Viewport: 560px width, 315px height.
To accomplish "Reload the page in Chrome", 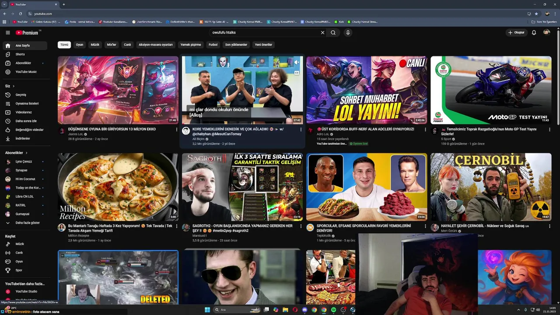I will tap(20, 14).
